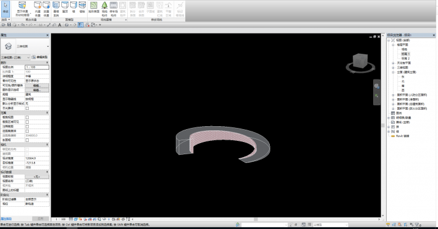This screenshot has height=229, width=438.
Task: Click the Save icon in quick access toolbar
Action: [x=9, y=25]
